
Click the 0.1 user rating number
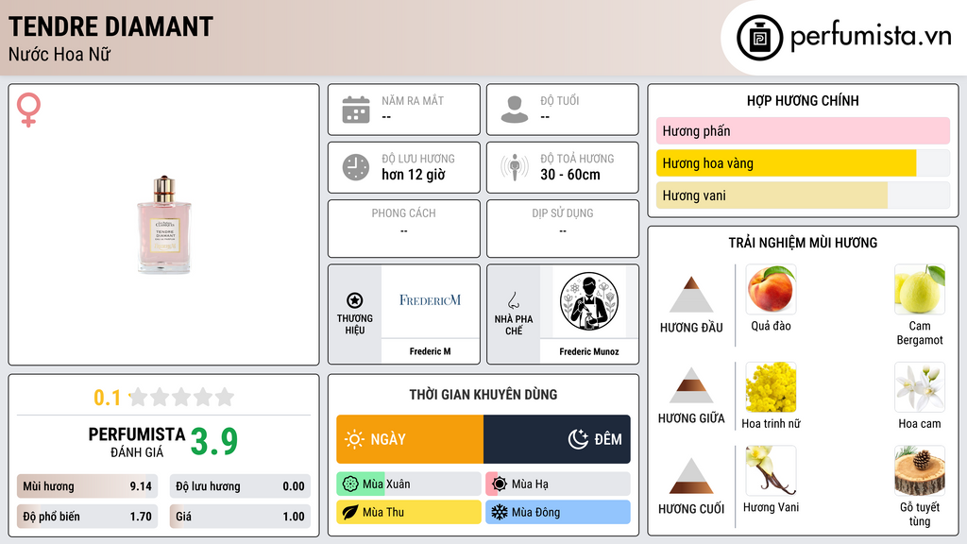point(107,398)
